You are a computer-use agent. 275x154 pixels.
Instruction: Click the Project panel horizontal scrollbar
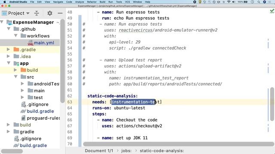[12, 151]
